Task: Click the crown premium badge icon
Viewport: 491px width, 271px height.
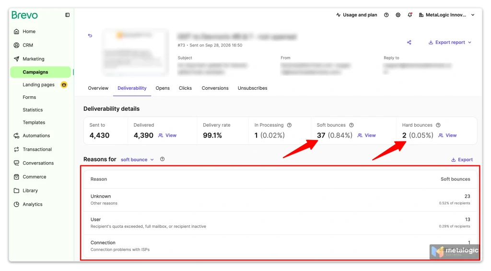Action: click(64, 84)
